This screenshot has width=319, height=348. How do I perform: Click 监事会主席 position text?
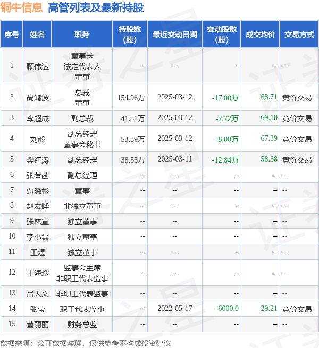point(82,268)
